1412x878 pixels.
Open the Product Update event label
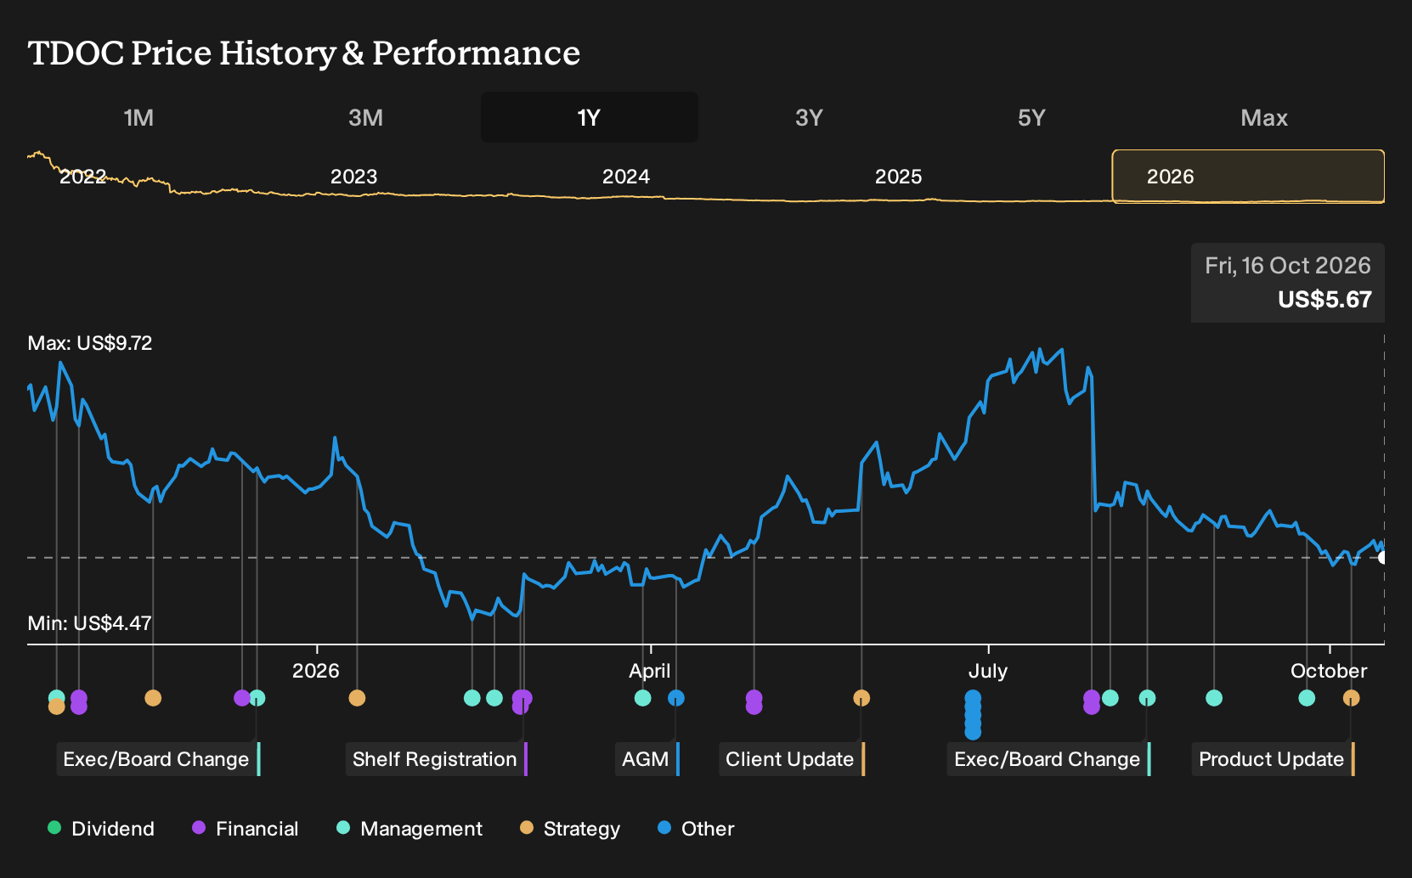point(1274,759)
